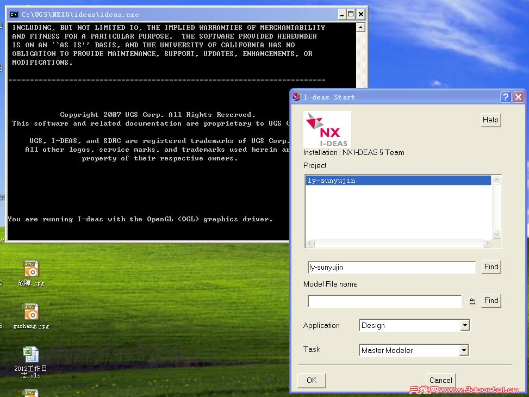Click the console window scroll-up arrow
The height and width of the screenshot is (397, 529).
pyautogui.click(x=360, y=27)
